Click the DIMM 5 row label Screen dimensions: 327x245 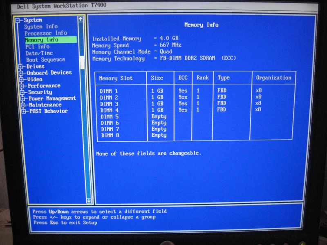pyautogui.click(x=110, y=116)
